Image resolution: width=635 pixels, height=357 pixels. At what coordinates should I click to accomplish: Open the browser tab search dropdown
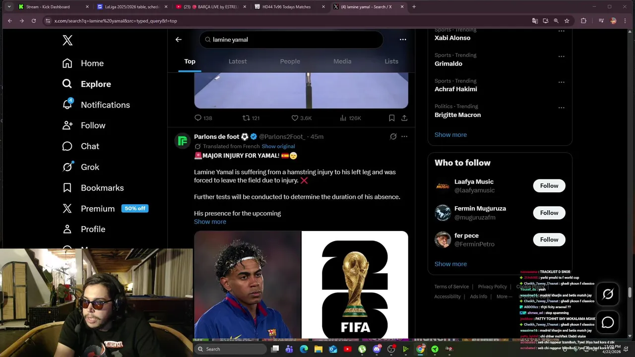tap(9, 7)
